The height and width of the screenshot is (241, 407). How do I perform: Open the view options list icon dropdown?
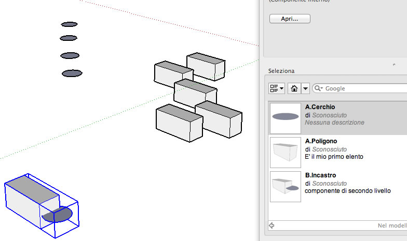[277, 88]
